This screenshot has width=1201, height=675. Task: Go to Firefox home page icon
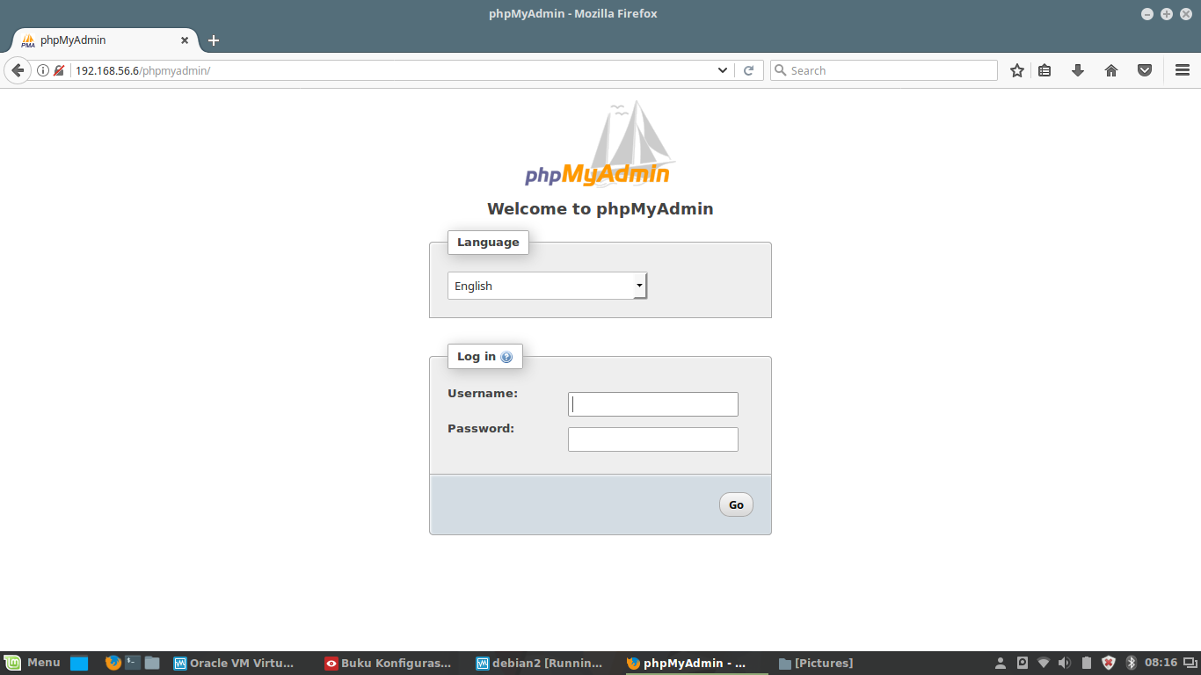(1111, 70)
